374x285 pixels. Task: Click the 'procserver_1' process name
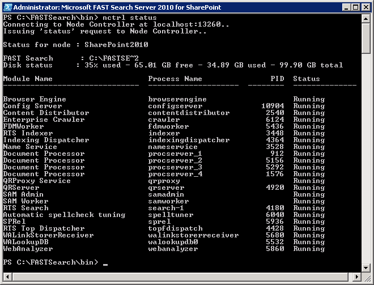[175, 154]
